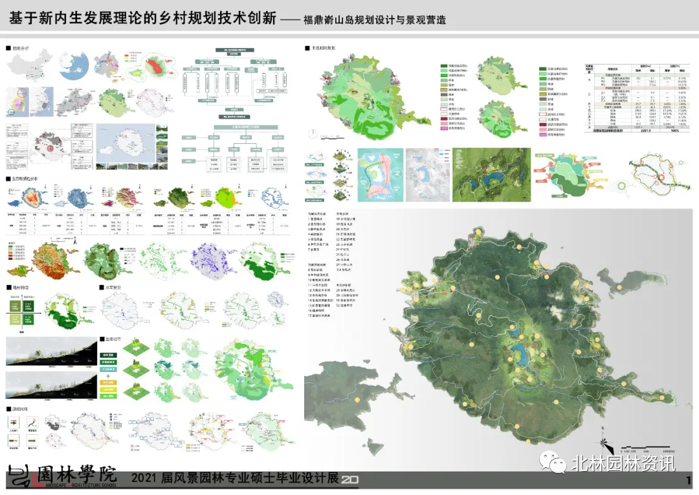Click the dark red swatch in land-use legend

(444, 119)
